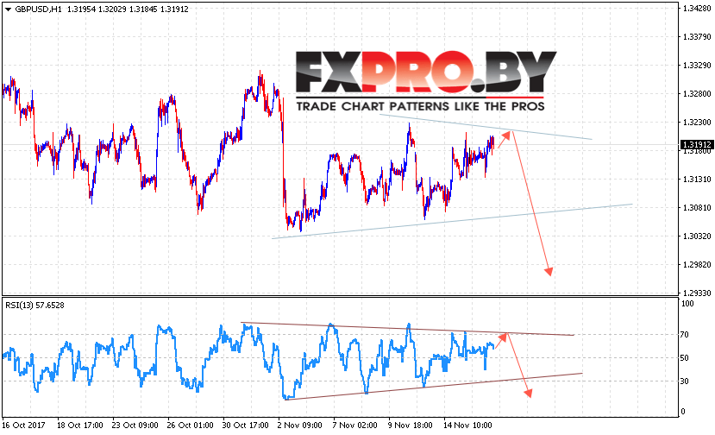Select the 1.33790 price scale label
715x435 pixels.
tap(697, 37)
